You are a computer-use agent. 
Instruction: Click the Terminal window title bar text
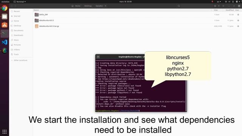(x=132, y=57)
